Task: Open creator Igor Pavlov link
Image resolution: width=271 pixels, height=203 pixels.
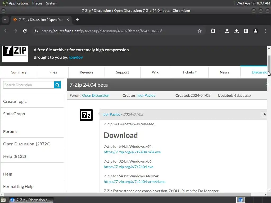Action: pos(146,95)
